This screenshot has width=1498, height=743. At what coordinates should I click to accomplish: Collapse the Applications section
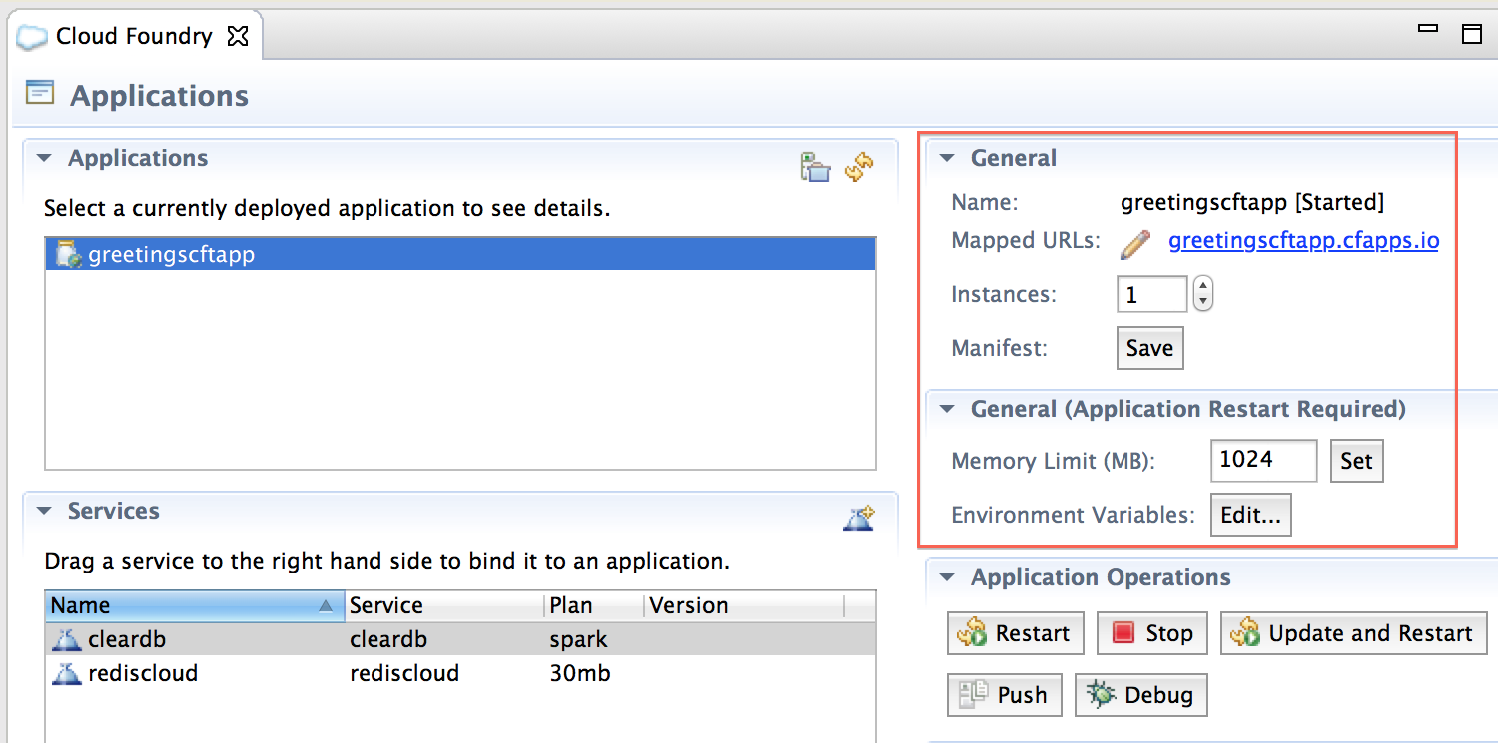click(x=44, y=158)
